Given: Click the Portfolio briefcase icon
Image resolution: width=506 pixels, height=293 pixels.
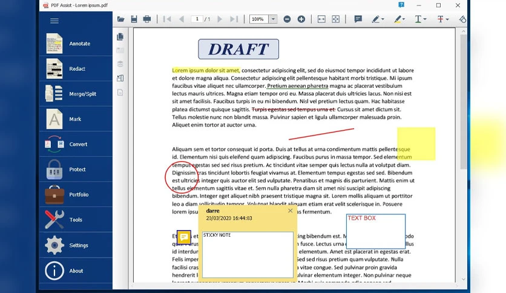Looking at the screenshot, I should [54, 194].
